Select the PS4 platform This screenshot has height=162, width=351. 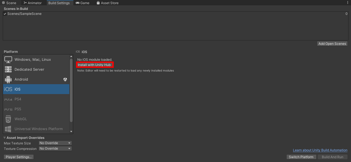coord(36,99)
